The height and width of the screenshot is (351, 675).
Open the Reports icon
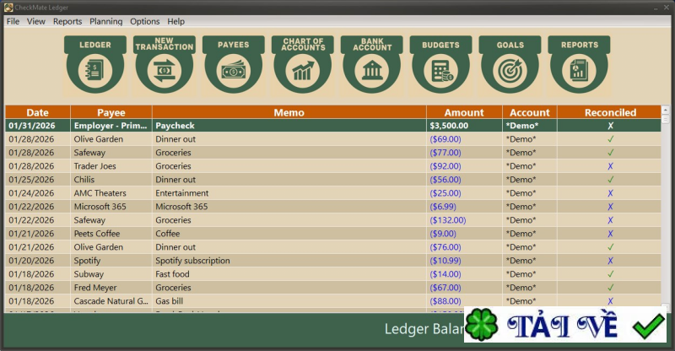tap(579, 66)
